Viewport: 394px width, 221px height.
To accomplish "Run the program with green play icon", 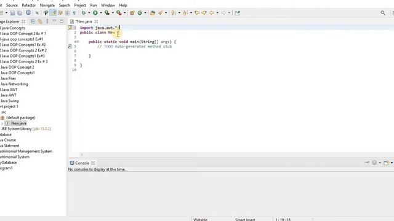I will coord(95,13).
